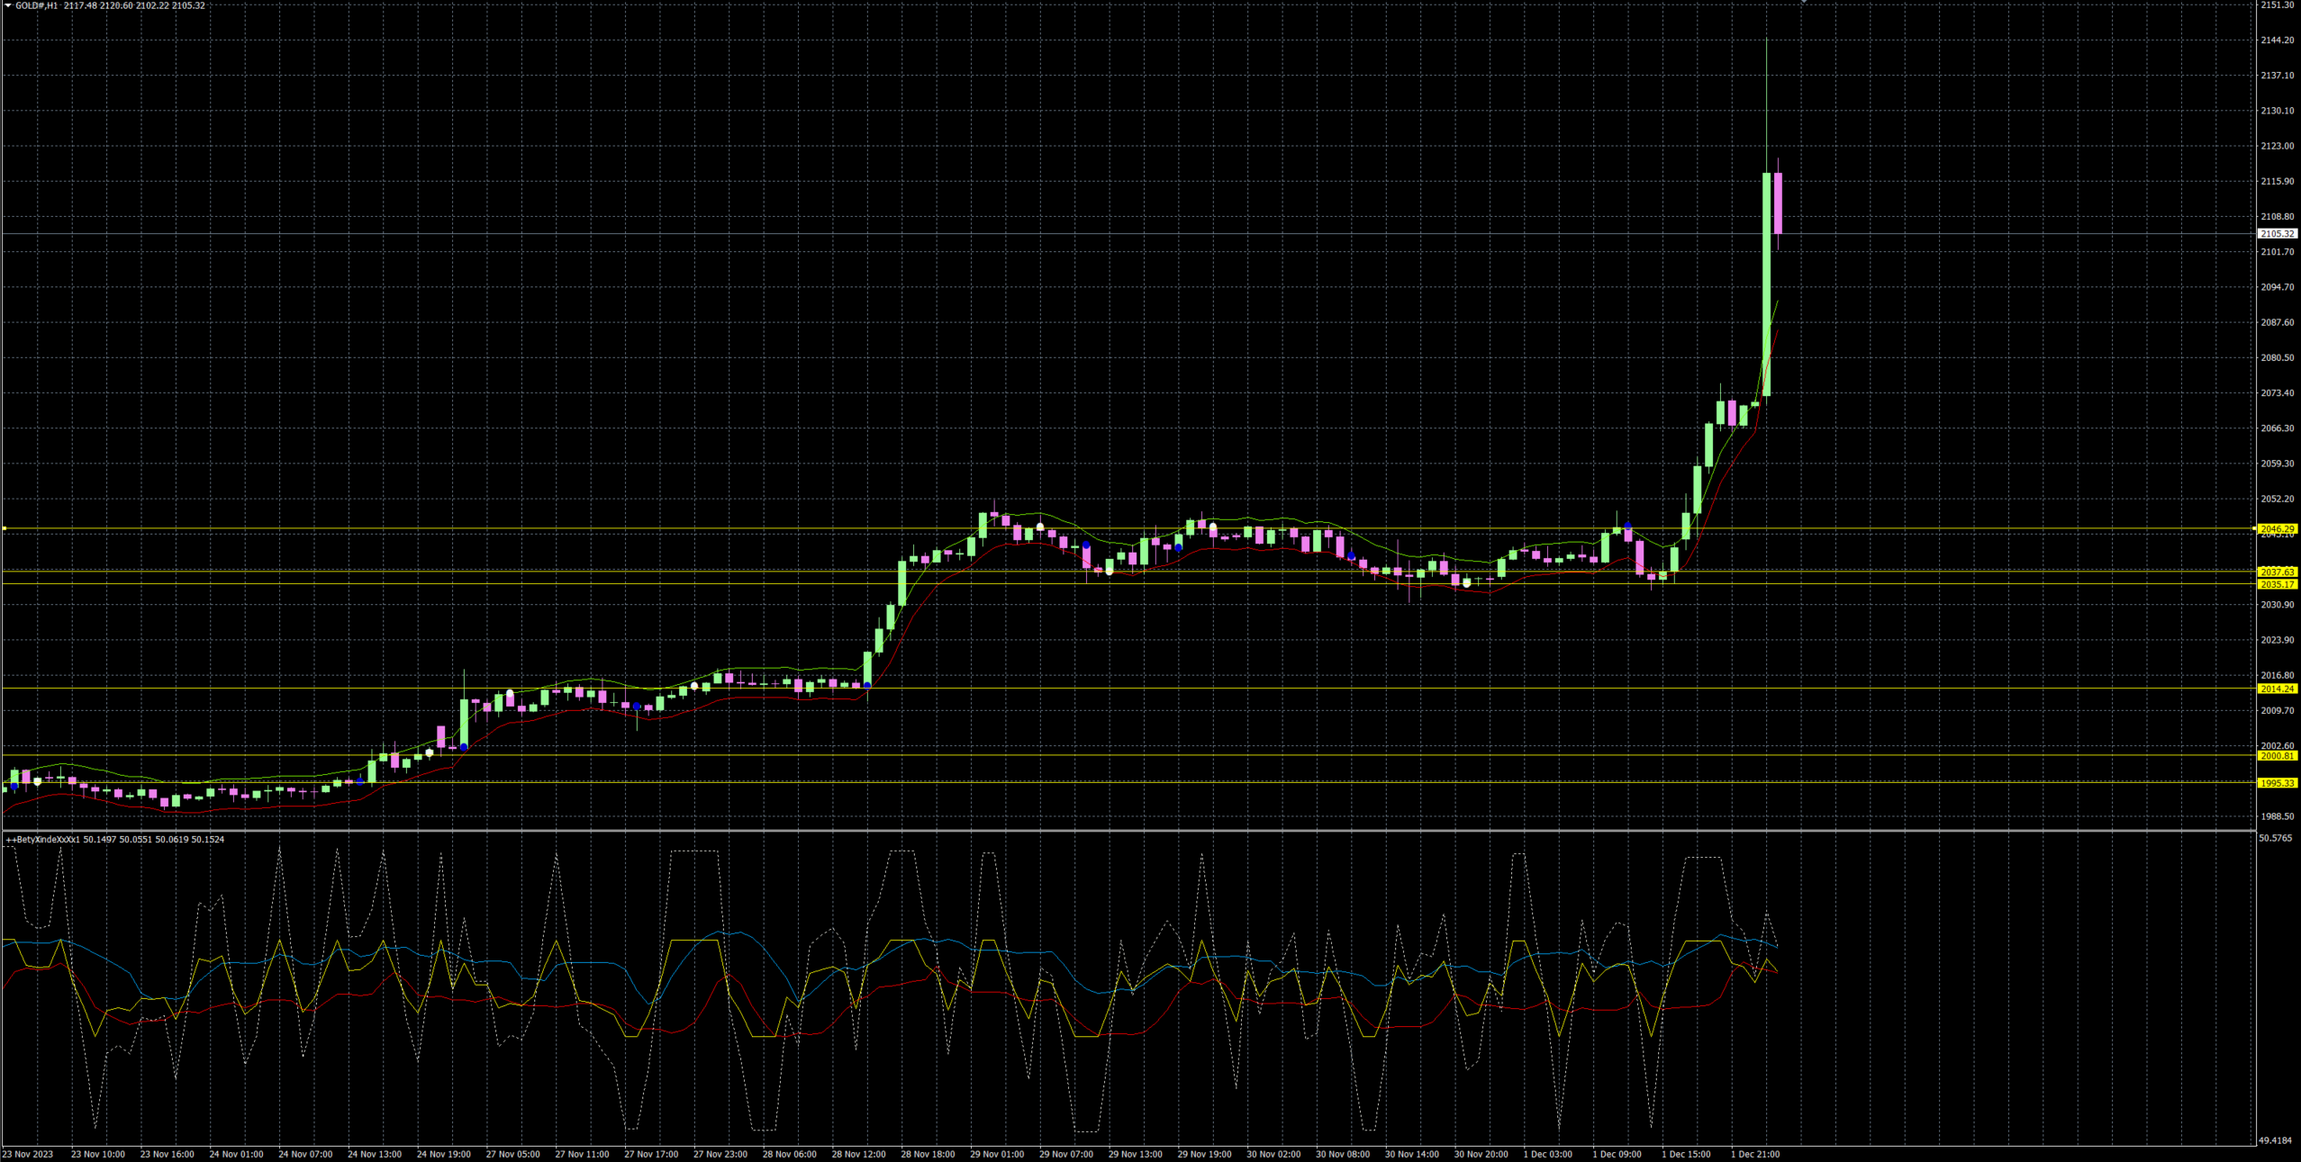Click the '1 Dec 21:00' time axis label
Image resolution: width=2301 pixels, height=1162 pixels.
(x=1754, y=1154)
